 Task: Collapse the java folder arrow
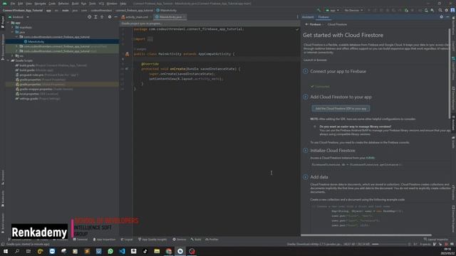click(13, 32)
